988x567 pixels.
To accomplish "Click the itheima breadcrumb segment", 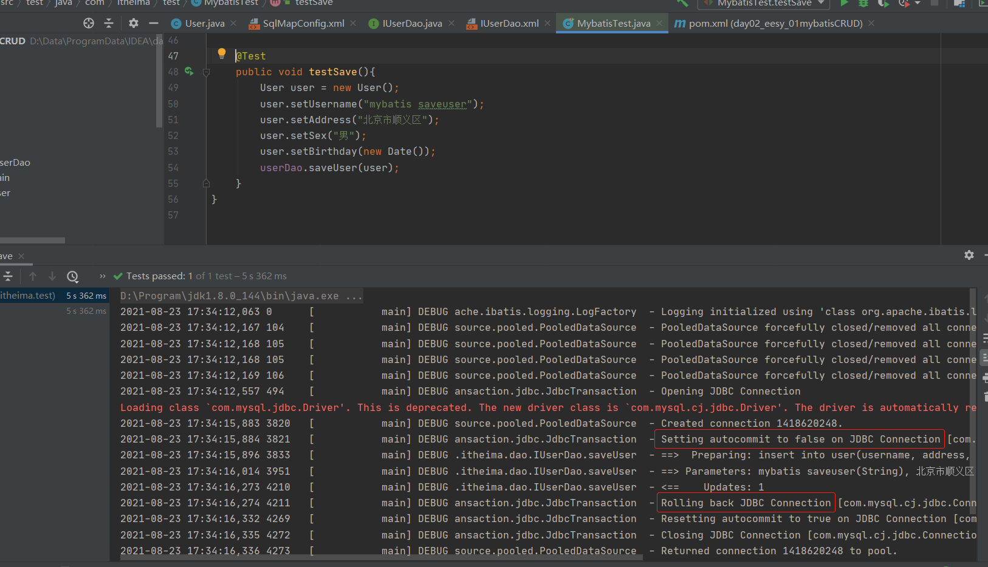I will coord(133,3).
